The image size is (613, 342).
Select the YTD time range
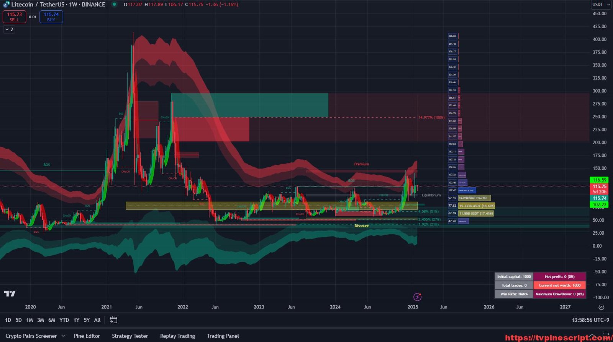tap(64, 320)
